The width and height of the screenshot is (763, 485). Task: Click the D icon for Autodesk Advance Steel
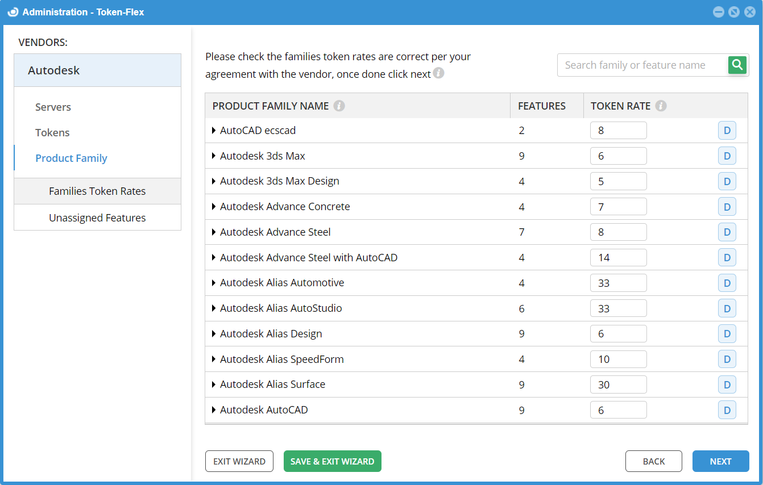(x=727, y=232)
